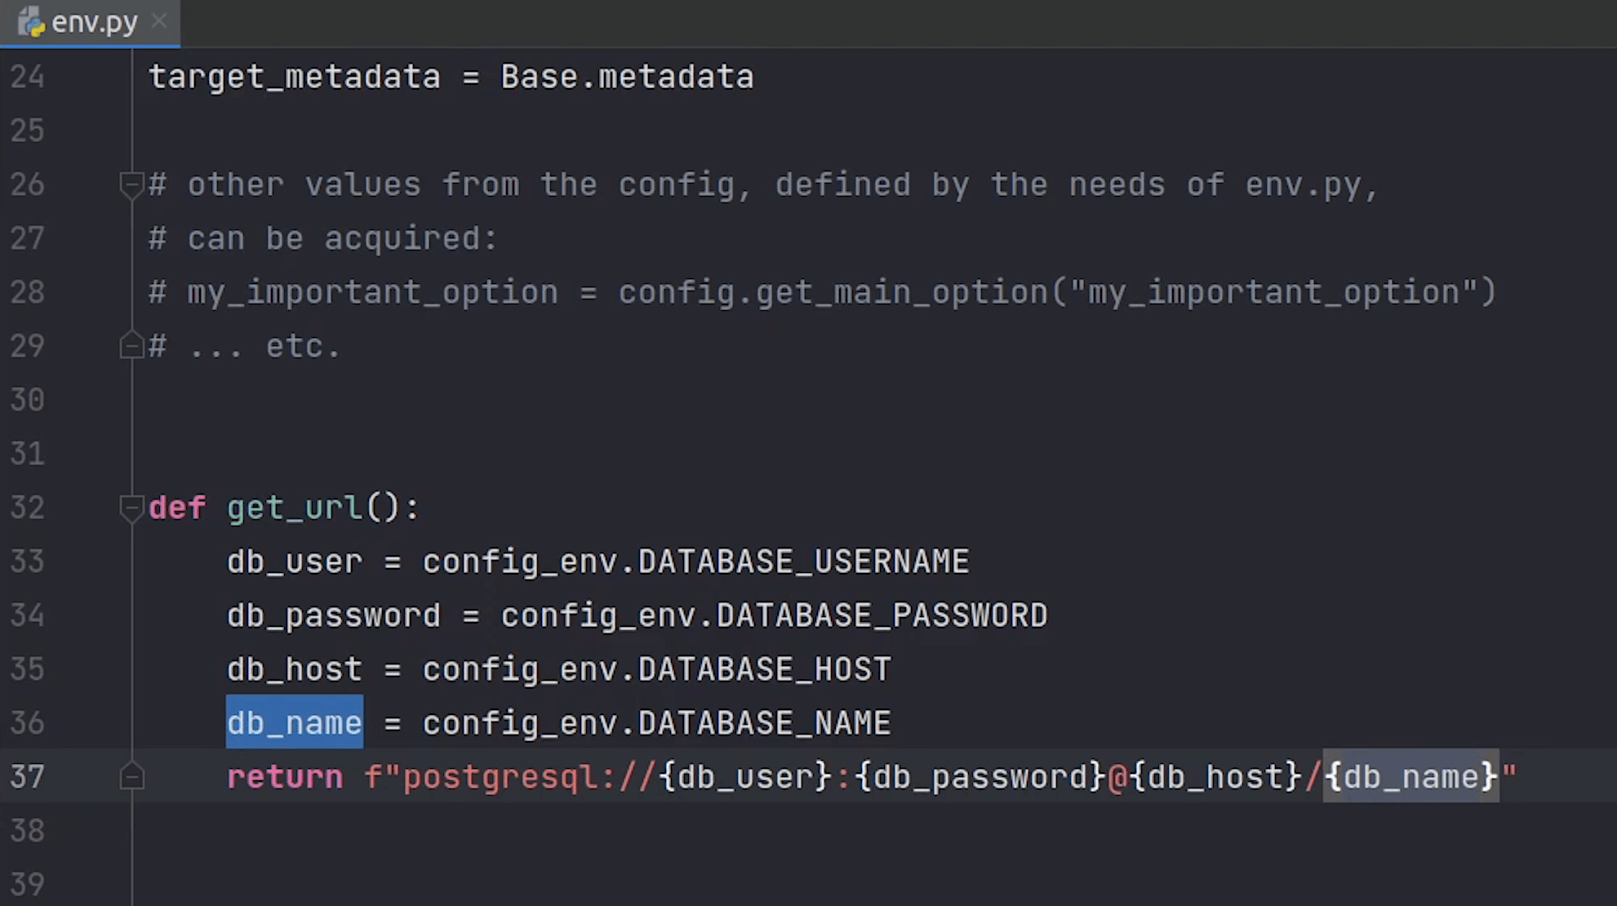Close the env.py tab

[x=160, y=21]
